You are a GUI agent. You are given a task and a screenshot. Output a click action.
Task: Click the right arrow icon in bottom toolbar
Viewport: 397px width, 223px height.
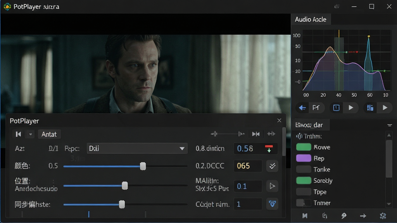tap(363, 216)
